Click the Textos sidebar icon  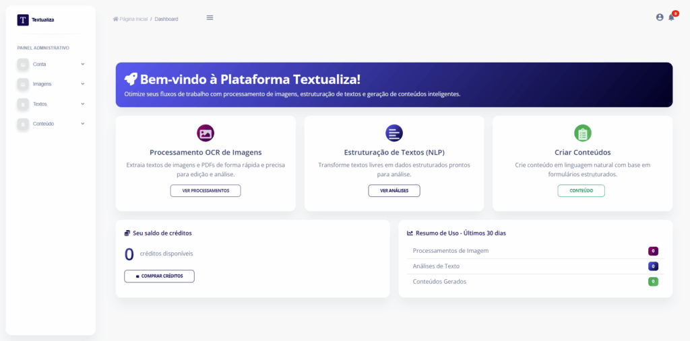click(x=23, y=104)
